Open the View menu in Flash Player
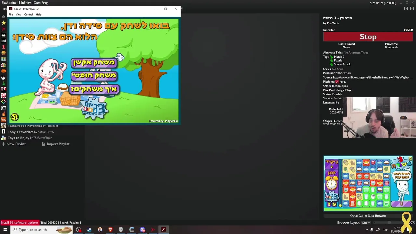 [19, 14]
